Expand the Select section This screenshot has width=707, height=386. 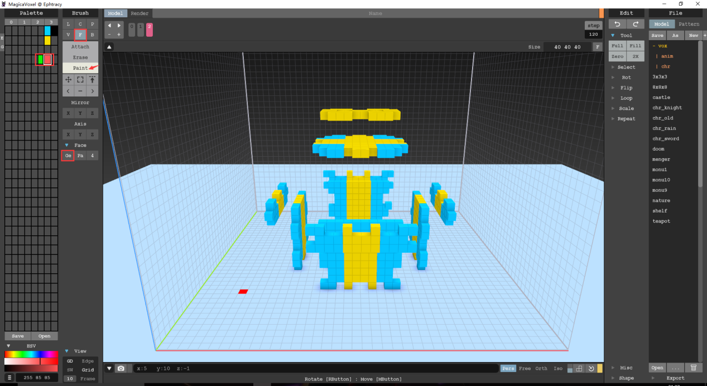pos(626,67)
